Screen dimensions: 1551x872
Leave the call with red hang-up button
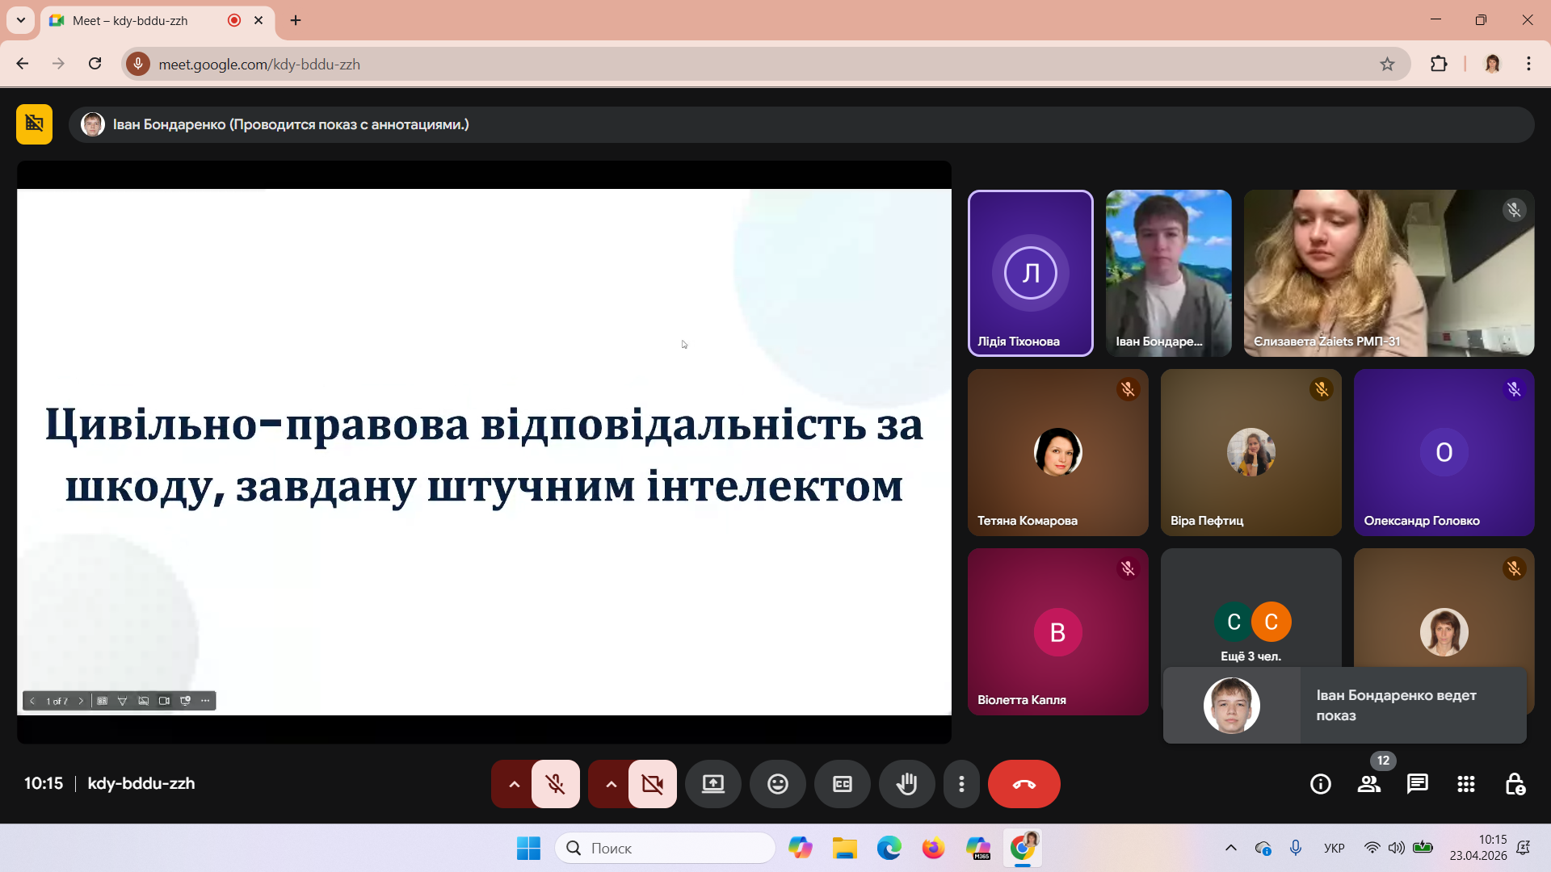click(1023, 784)
